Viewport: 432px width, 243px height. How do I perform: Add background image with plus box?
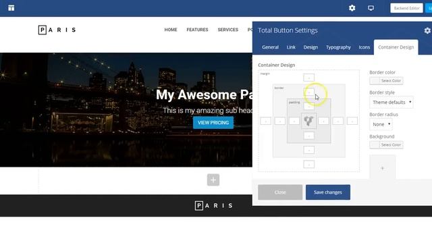click(x=383, y=167)
